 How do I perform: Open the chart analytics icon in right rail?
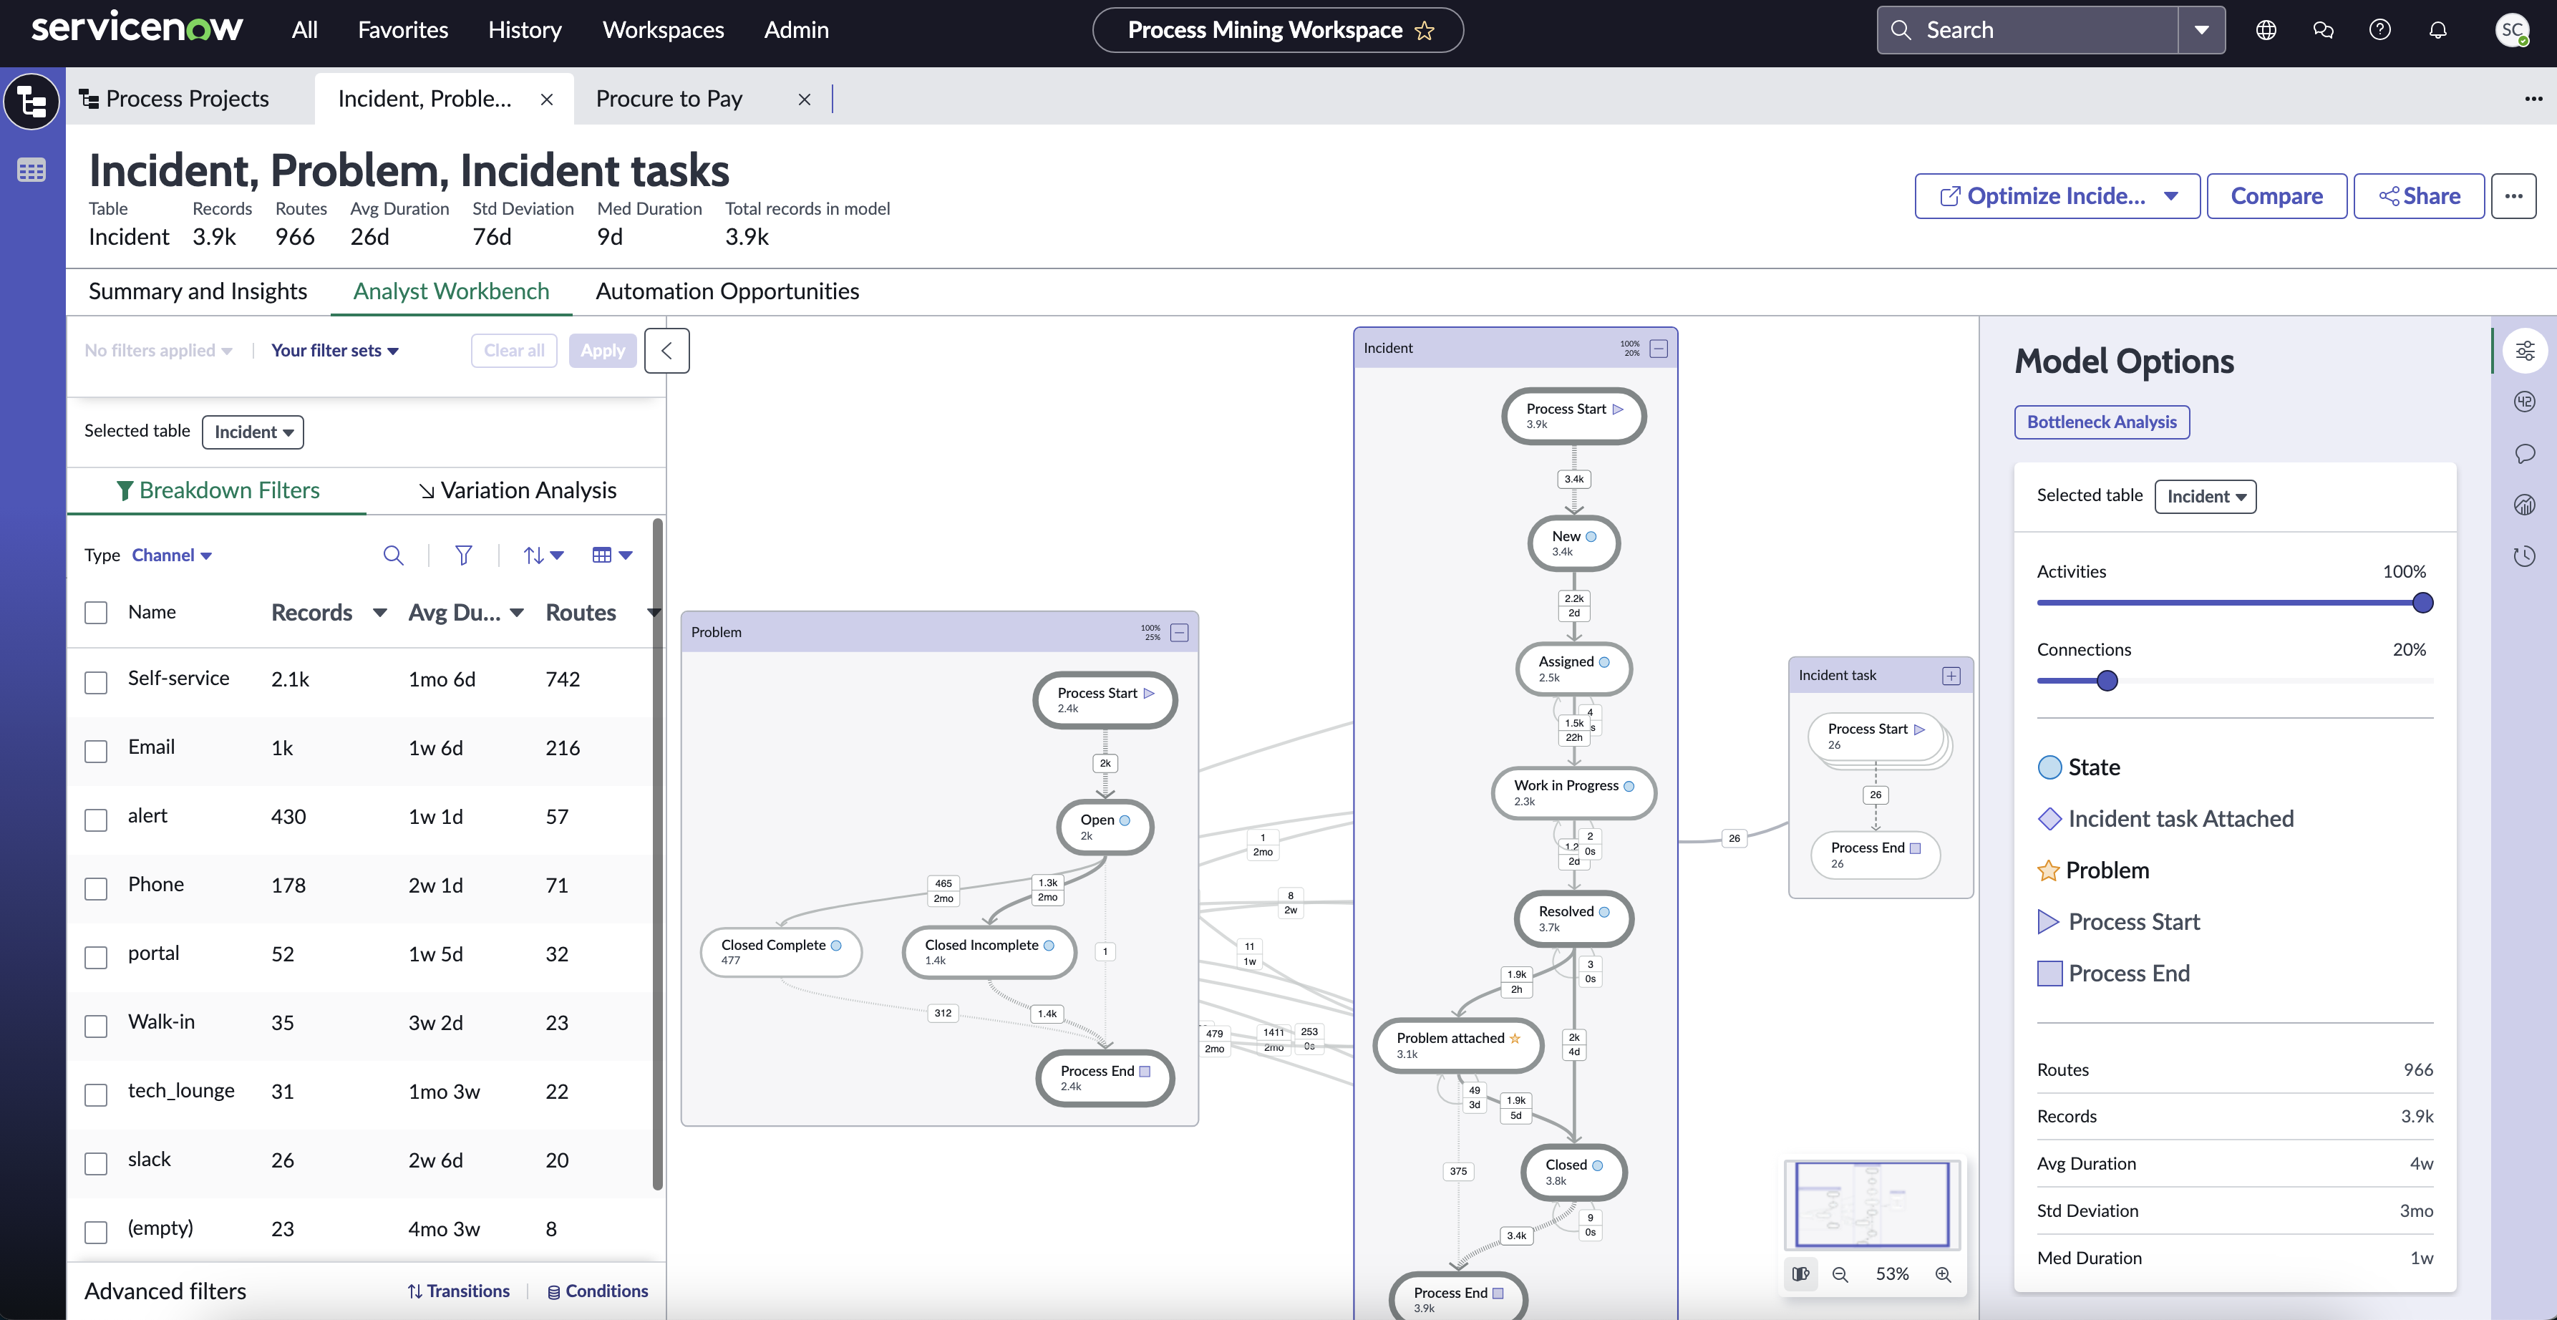point(2526,505)
